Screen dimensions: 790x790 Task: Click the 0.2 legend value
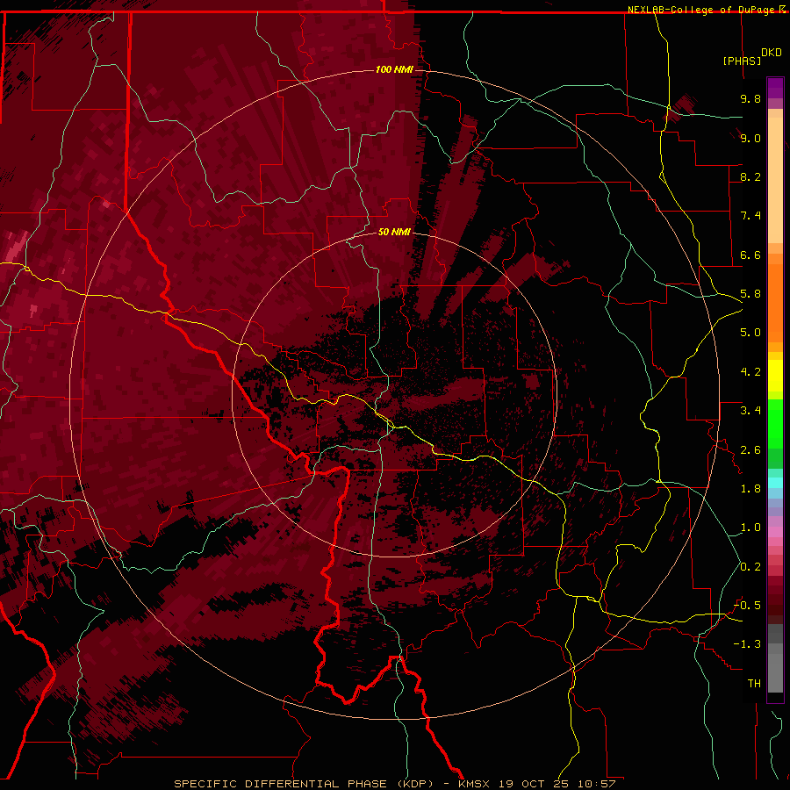(750, 567)
